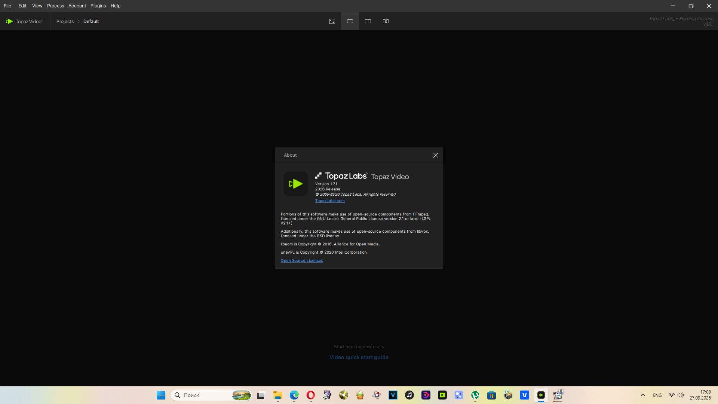Image resolution: width=718 pixels, height=404 pixels.
Task: Open Microsoft Store from the taskbar
Action: coord(491,395)
